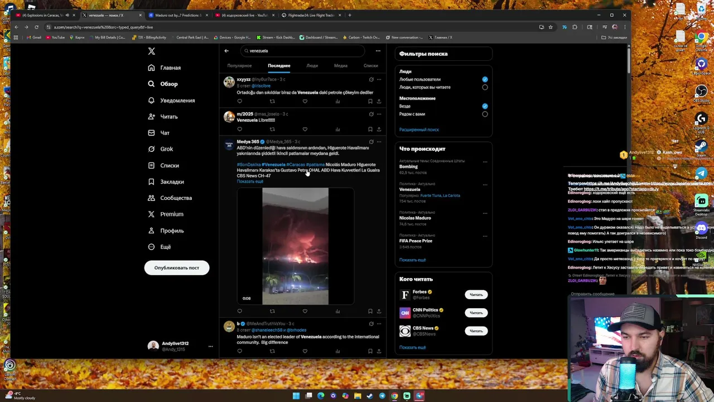Image resolution: width=714 pixels, height=402 pixels.
Task: Switch to Люди tab
Action: click(x=312, y=66)
